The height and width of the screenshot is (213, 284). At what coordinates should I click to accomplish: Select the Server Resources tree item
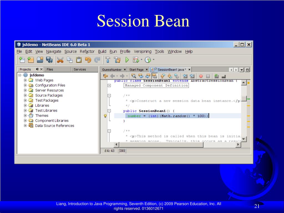point(49,90)
